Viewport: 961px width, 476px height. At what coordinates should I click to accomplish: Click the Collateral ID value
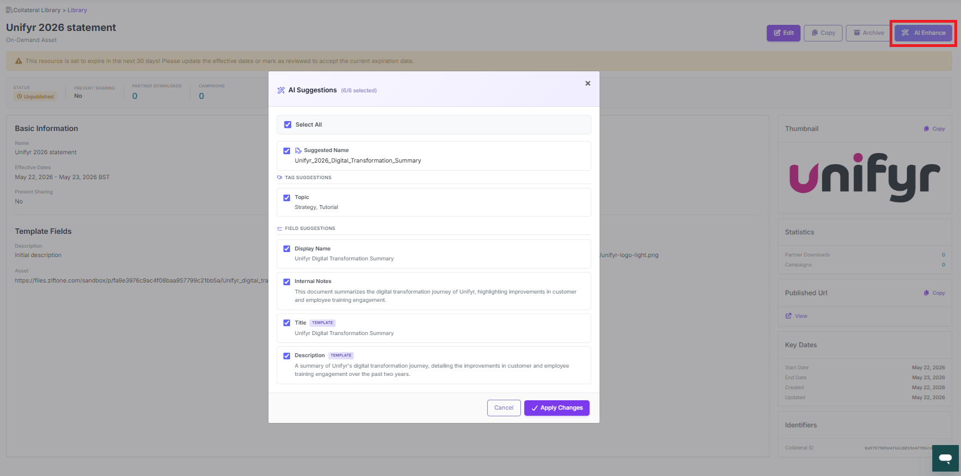coord(898,448)
